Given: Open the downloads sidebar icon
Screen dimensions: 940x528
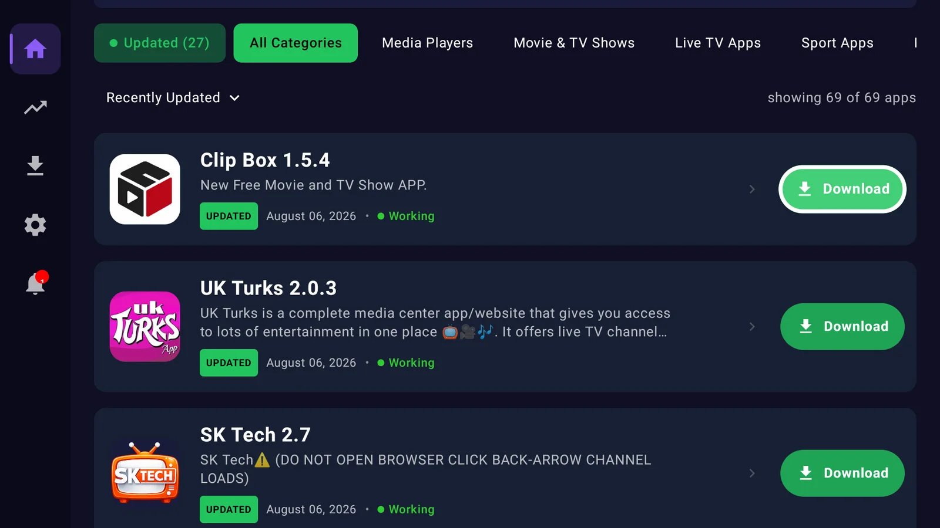Looking at the screenshot, I should tap(35, 166).
